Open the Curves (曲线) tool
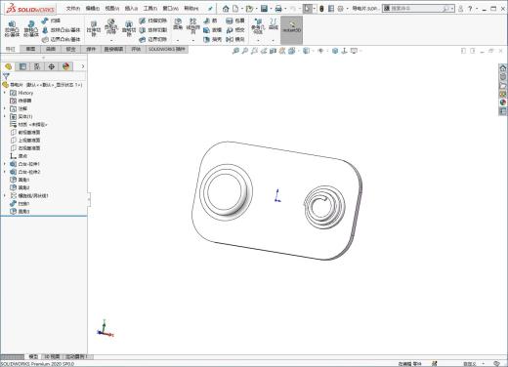The image size is (508, 367). click(x=274, y=24)
